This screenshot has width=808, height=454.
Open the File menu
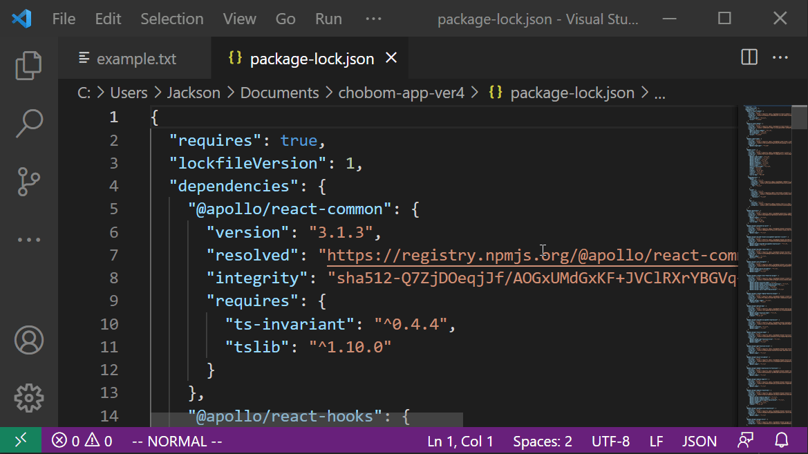(x=64, y=19)
